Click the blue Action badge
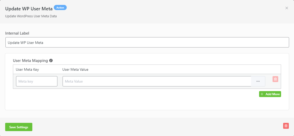 (60, 8)
